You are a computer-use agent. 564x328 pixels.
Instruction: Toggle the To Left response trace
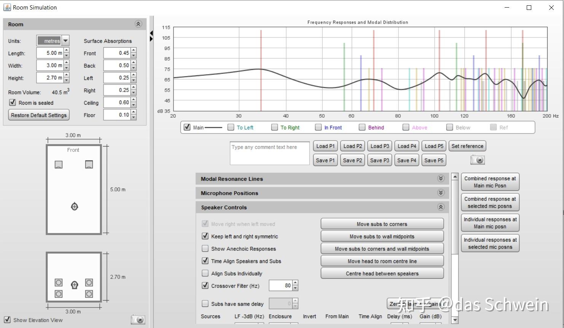click(231, 127)
